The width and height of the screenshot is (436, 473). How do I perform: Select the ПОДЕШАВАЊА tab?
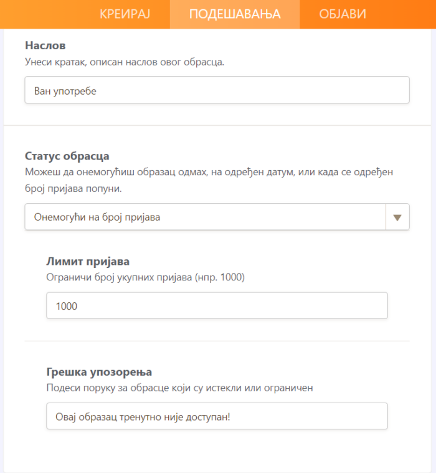click(x=235, y=14)
